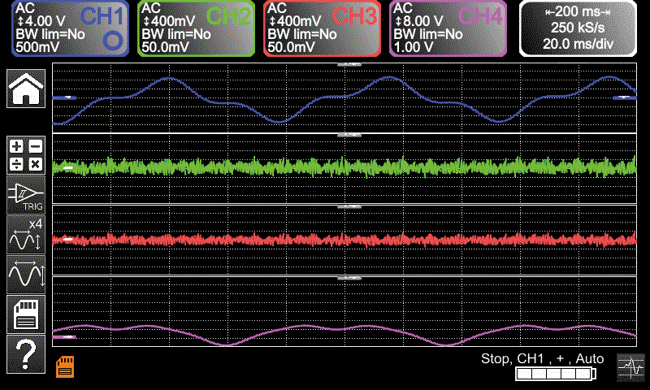Toggle the blue CH1 channel panel

click(x=71, y=28)
